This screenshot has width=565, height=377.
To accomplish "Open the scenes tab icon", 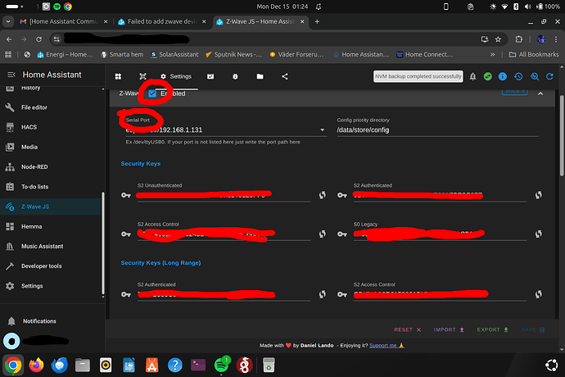I will (x=210, y=76).
